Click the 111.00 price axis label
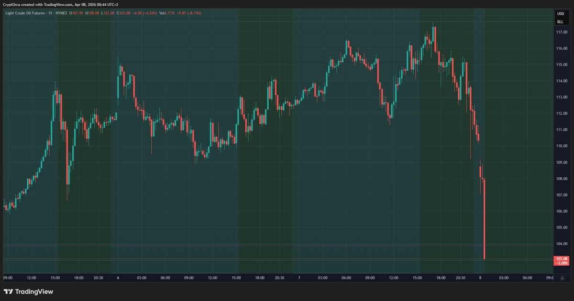The image size is (574, 301). (x=562, y=129)
